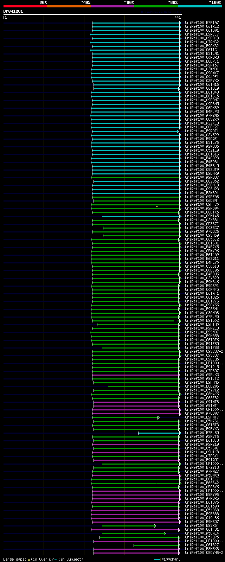Image resolution: width=225 pixels, height=562 pixels.
Task: Click label UniRef100_C0PK27
Action: 202,127
